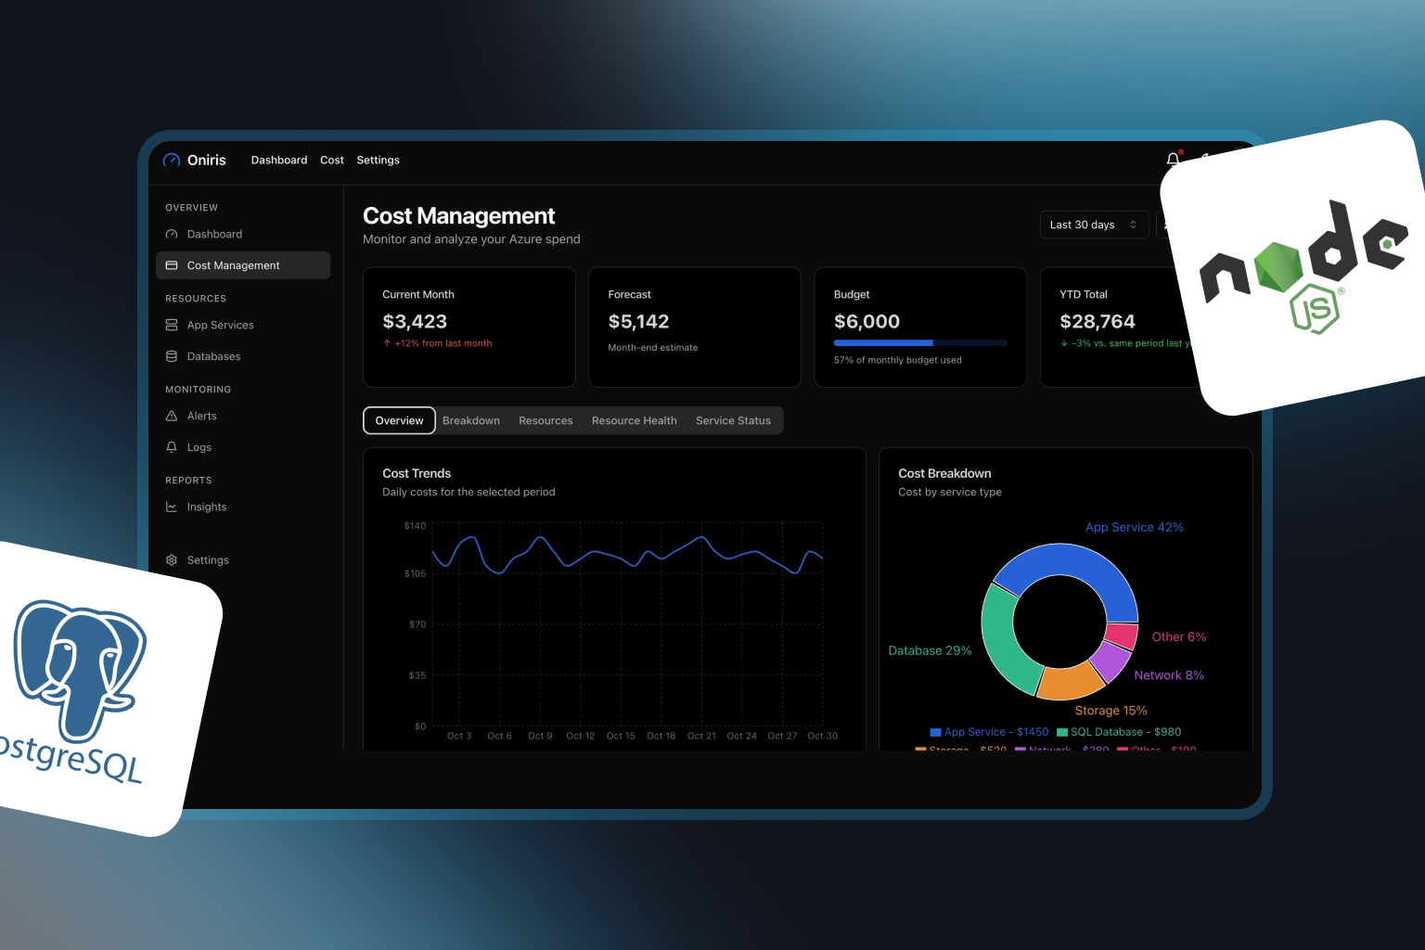Click the 'Network 8%' chart label

(x=1169, y=675)
